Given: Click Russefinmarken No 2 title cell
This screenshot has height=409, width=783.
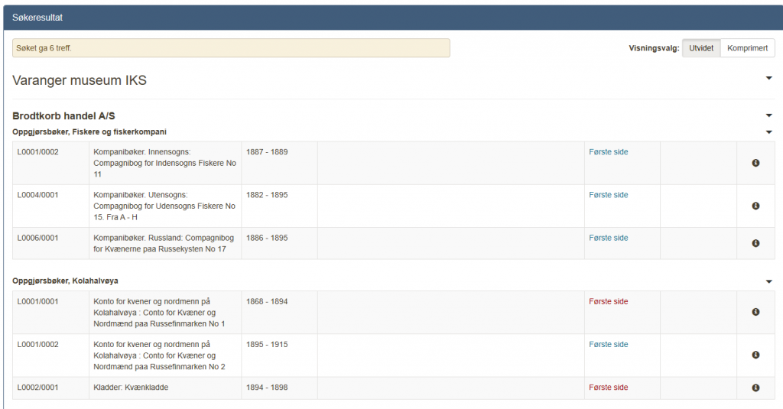Looking at the screenshot, I should (165, 355).
